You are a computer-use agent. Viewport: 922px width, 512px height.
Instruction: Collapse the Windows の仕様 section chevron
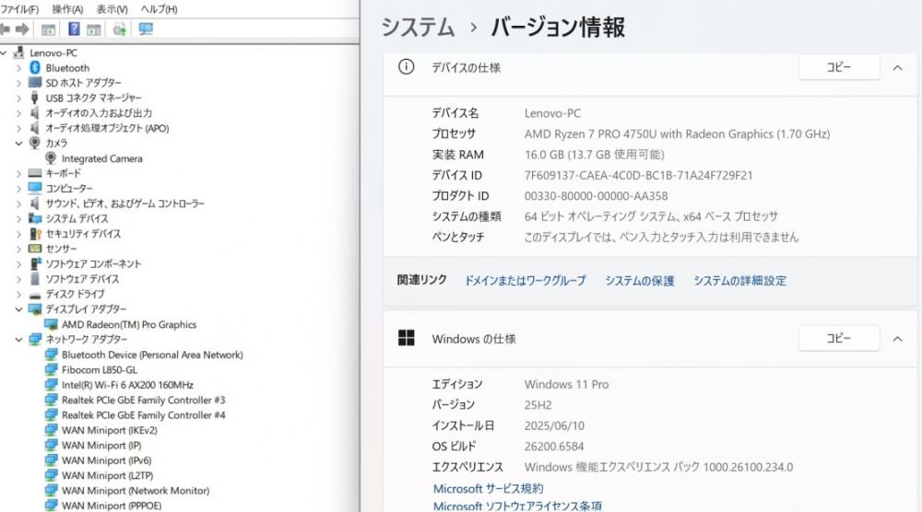click(x=897, y=339)
